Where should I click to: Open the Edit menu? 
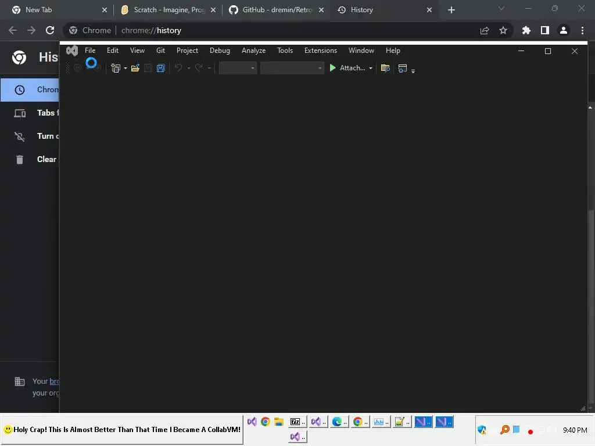pyautogui.click(x=113, y=51)
